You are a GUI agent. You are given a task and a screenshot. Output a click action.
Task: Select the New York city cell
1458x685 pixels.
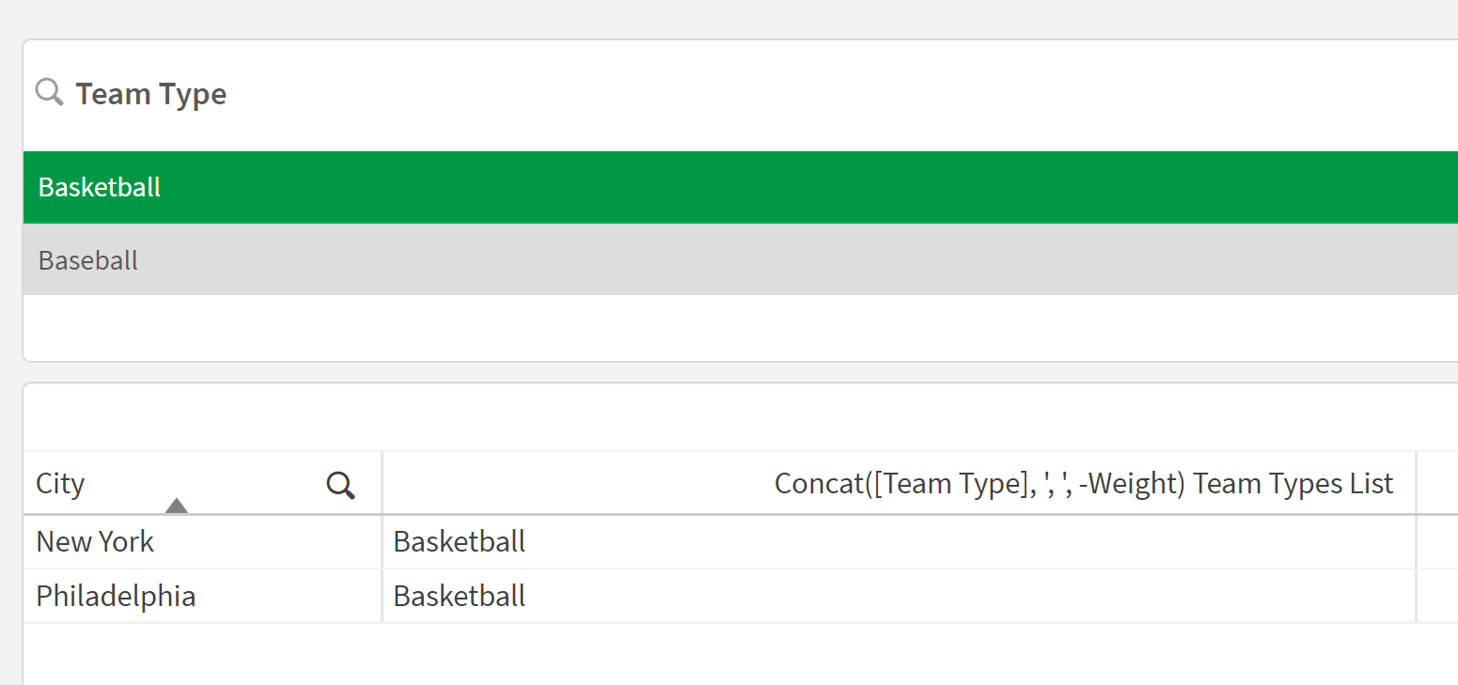pos(95,542)
